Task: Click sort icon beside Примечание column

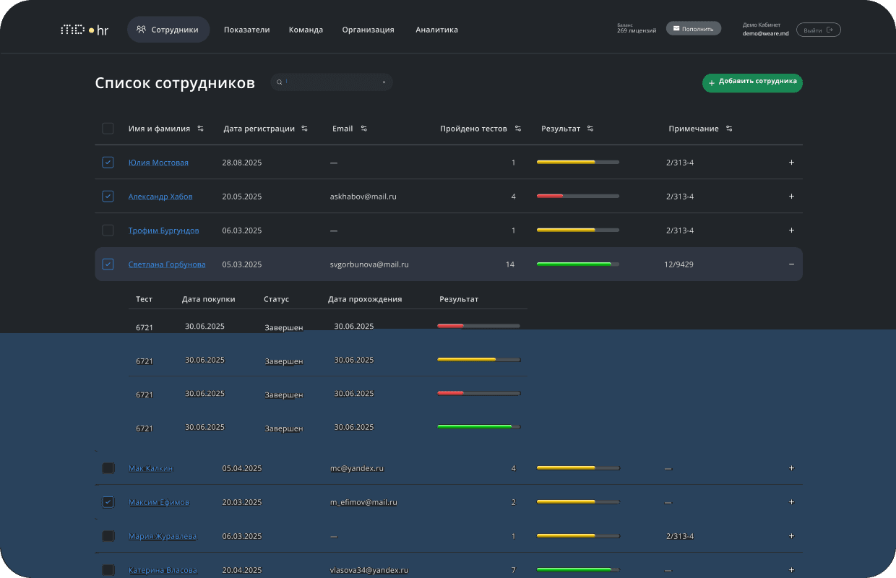Action: 729,129
